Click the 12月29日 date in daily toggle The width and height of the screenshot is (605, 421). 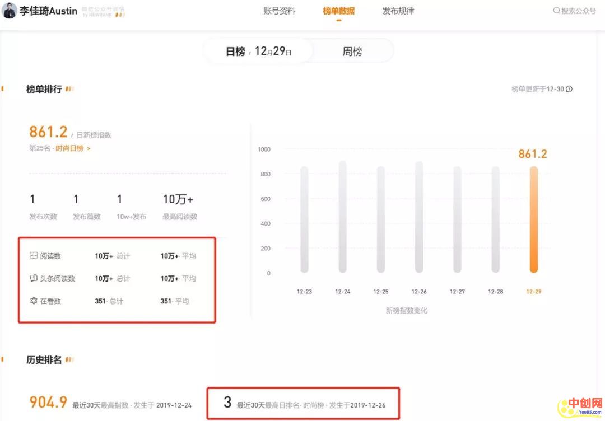273,52
